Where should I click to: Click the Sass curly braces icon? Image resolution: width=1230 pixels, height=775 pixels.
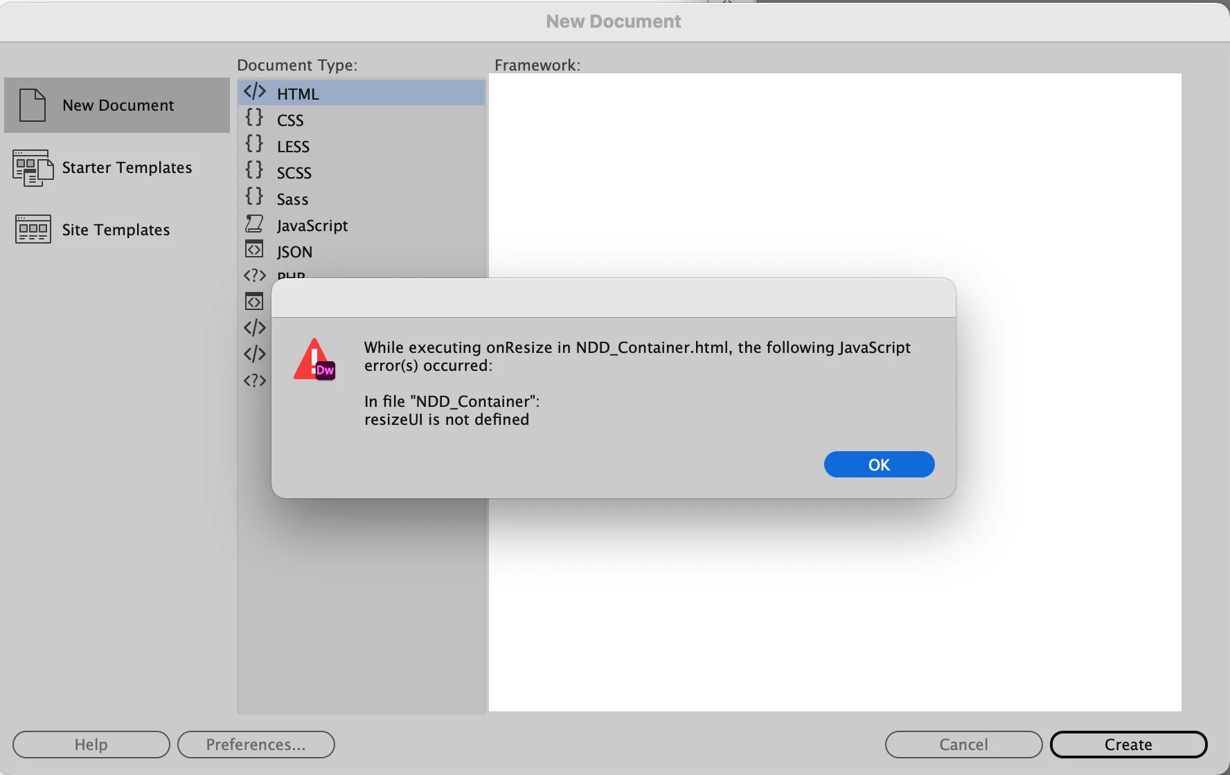pos(254,197)
